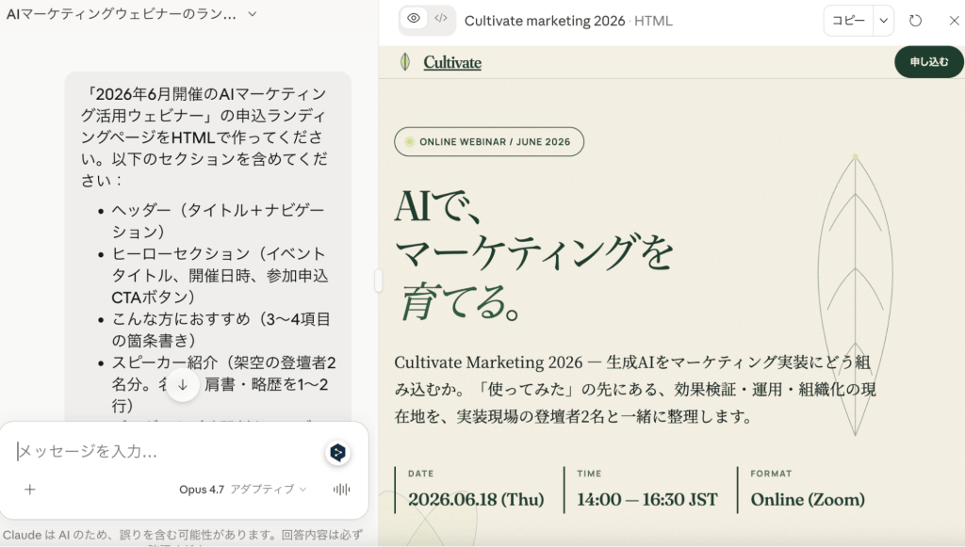Switch to preview eye view
This screenshot has width=965, height=547.
[414, 19]
